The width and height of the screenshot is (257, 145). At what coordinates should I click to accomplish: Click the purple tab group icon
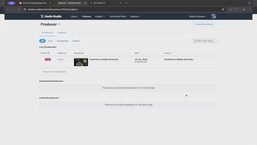(x=11, y=3)
